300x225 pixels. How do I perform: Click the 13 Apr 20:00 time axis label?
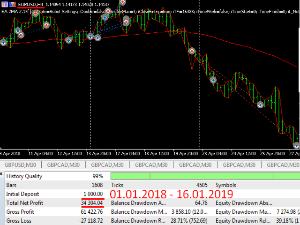(98, 153)
